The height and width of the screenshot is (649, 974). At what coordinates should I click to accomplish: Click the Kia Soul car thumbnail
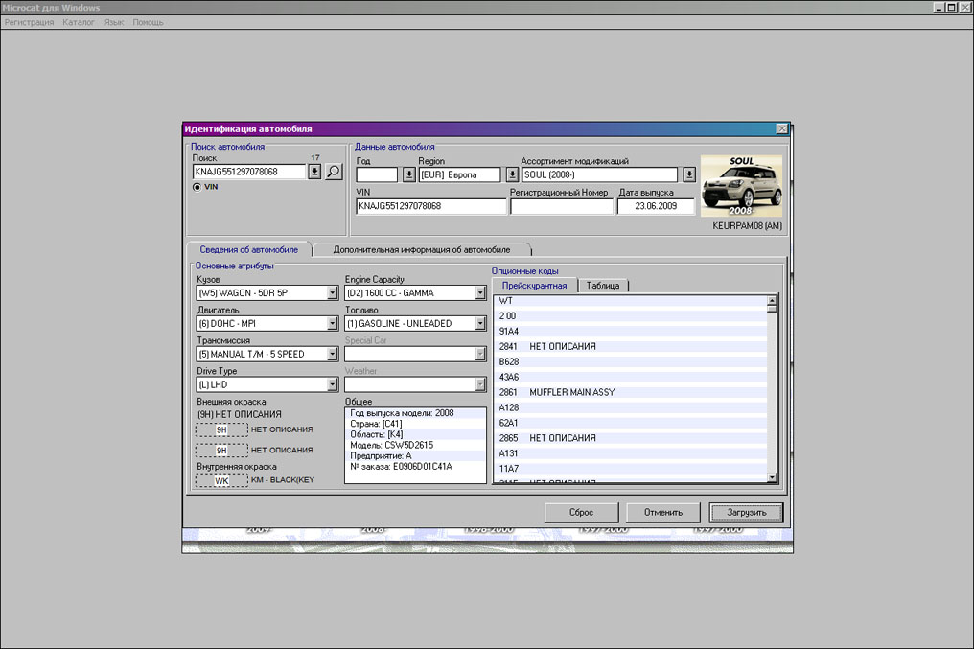click(741, 187)
